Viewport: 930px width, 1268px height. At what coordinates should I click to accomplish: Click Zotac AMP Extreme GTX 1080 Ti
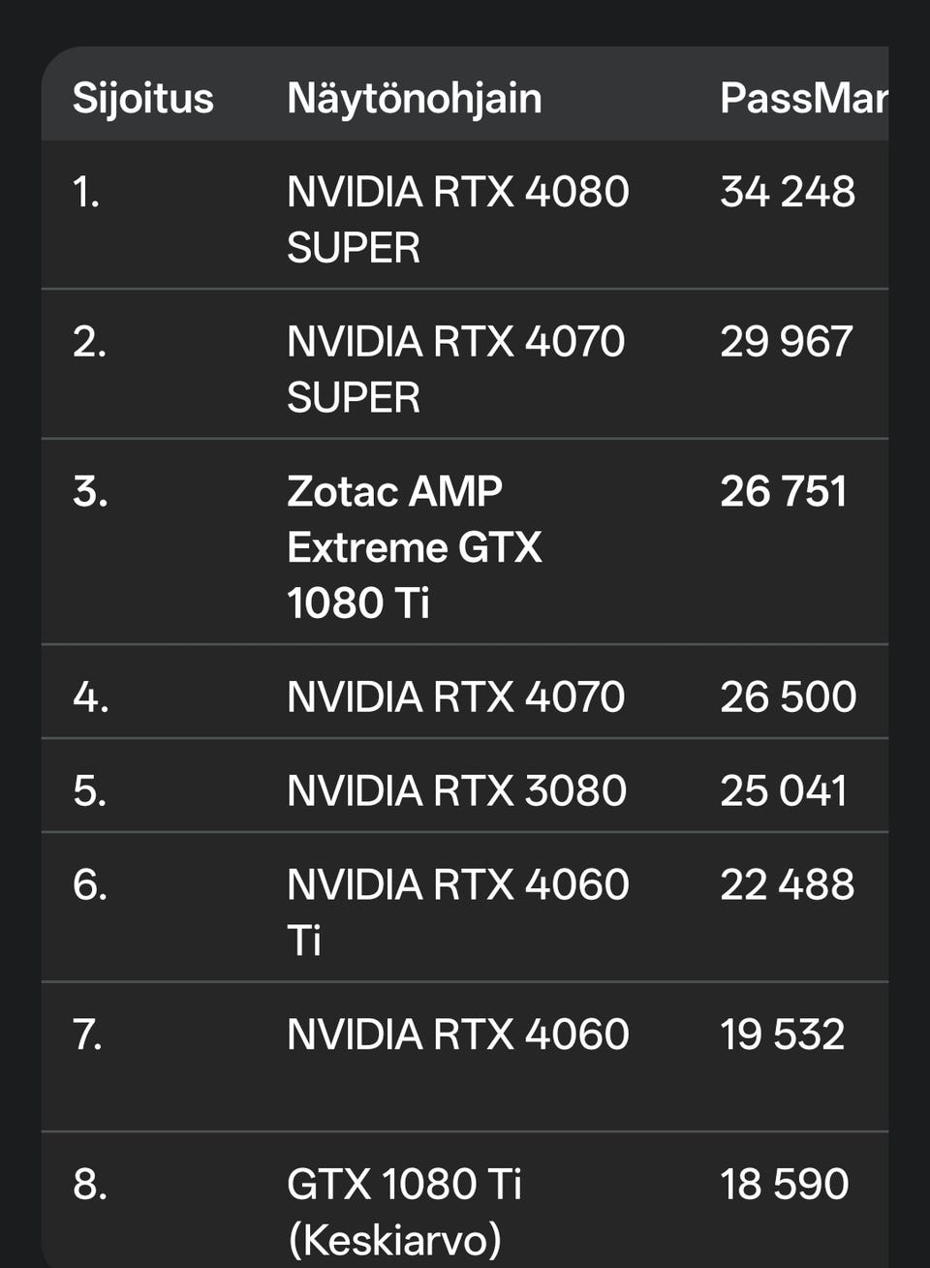pyautogui.click(x=414, y=547)
